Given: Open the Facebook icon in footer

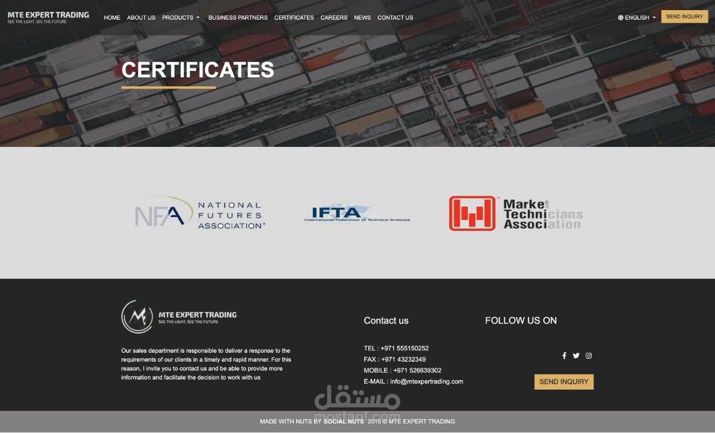Looking at the screenshot, I should click(564, 356).
